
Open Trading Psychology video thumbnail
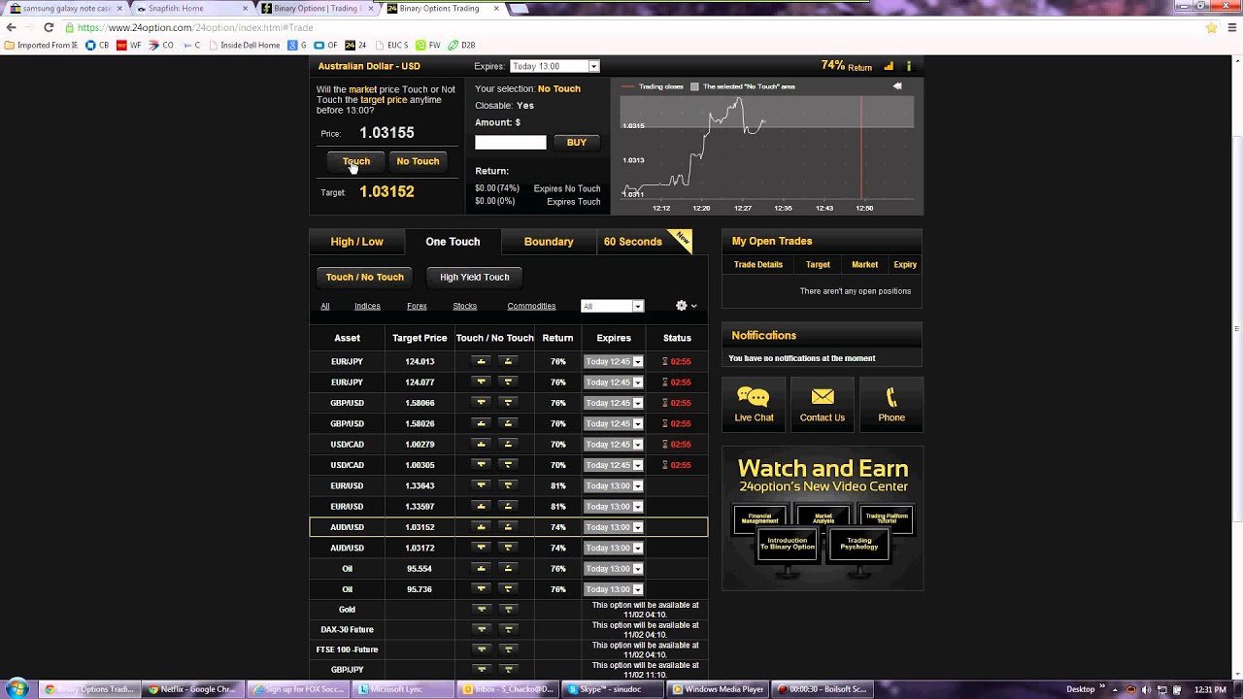[858, 543]
